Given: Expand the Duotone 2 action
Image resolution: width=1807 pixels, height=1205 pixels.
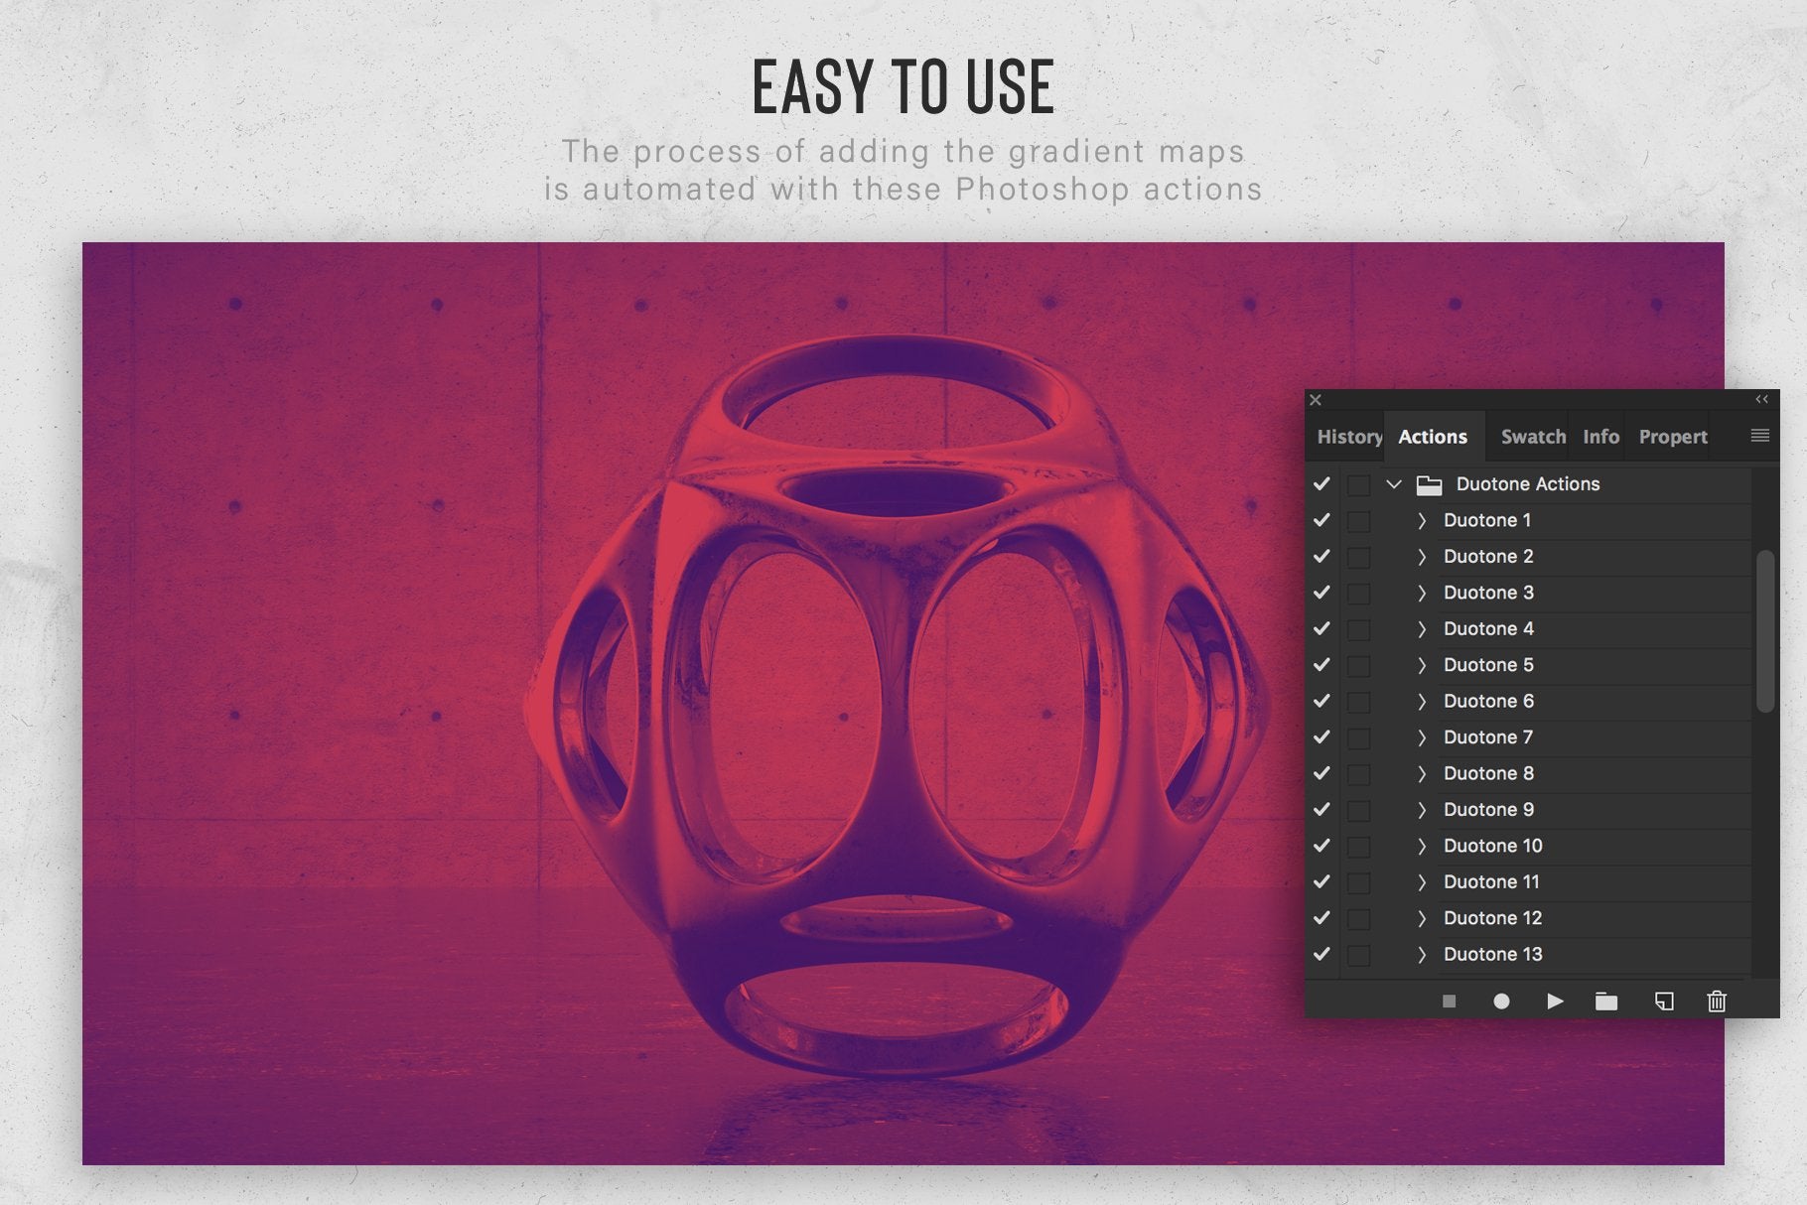Looking at the screenshot, I should pyautogui.click(x=1422, y=557).
